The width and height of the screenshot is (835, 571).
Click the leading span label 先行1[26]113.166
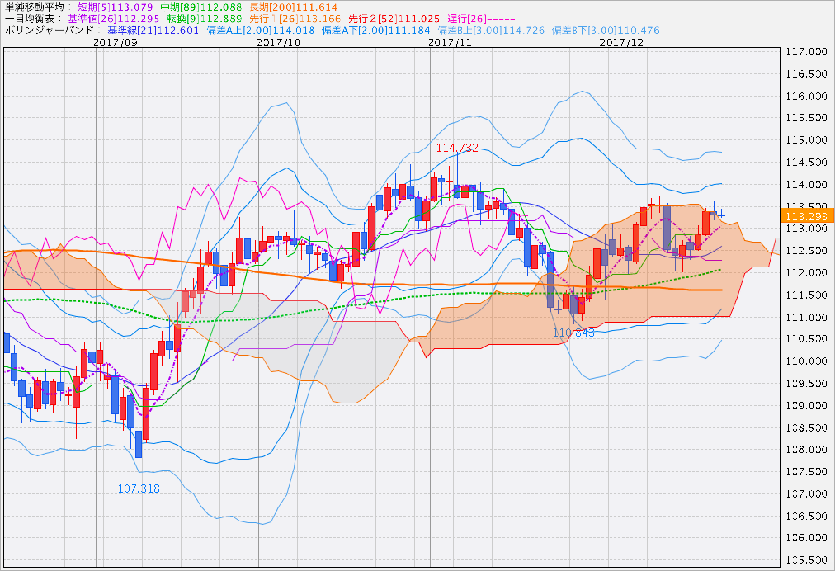295,19
